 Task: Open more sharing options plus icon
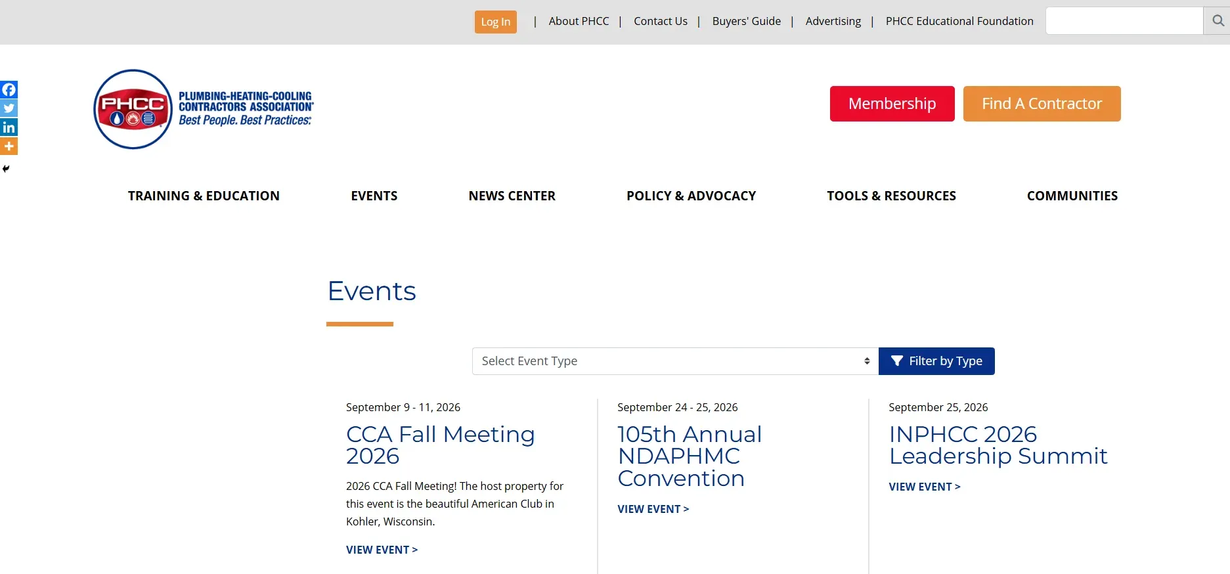9,146
